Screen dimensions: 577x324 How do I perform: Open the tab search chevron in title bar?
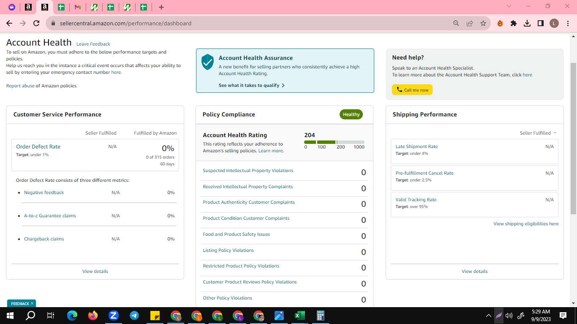coord(509,6)
